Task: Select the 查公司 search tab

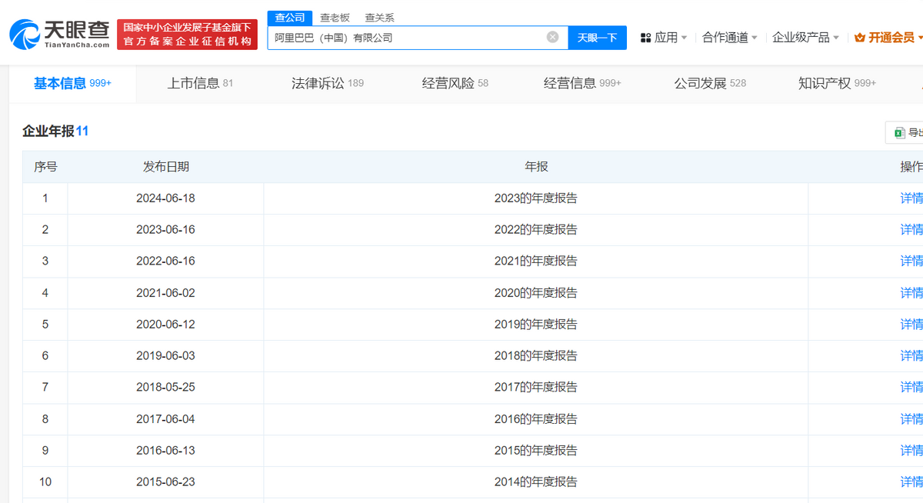Action: (x=290, y=18)
